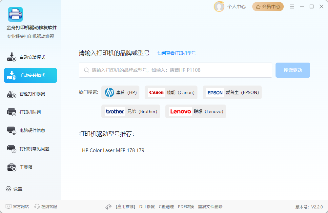This screenshot has height=213, width=328.
Task: Click the megaphone icon in the footer
Action: 108,206
